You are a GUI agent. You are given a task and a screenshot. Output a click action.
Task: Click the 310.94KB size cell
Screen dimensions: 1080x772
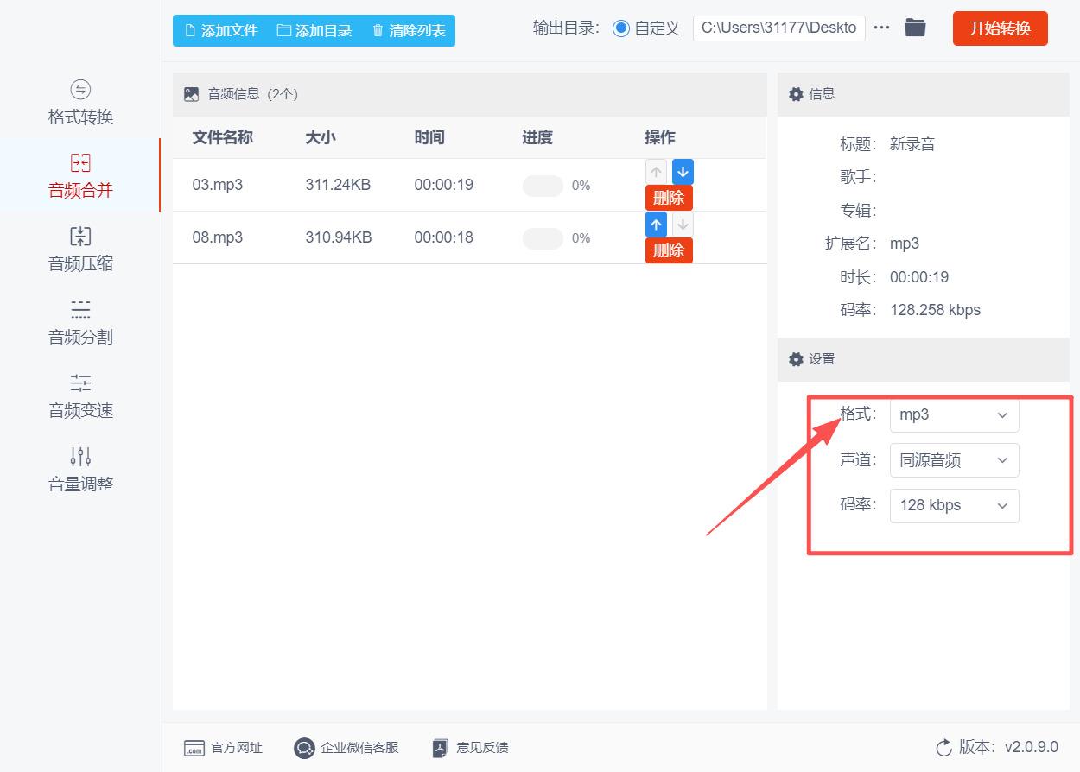pyautogui.click(x=338, y=237)
